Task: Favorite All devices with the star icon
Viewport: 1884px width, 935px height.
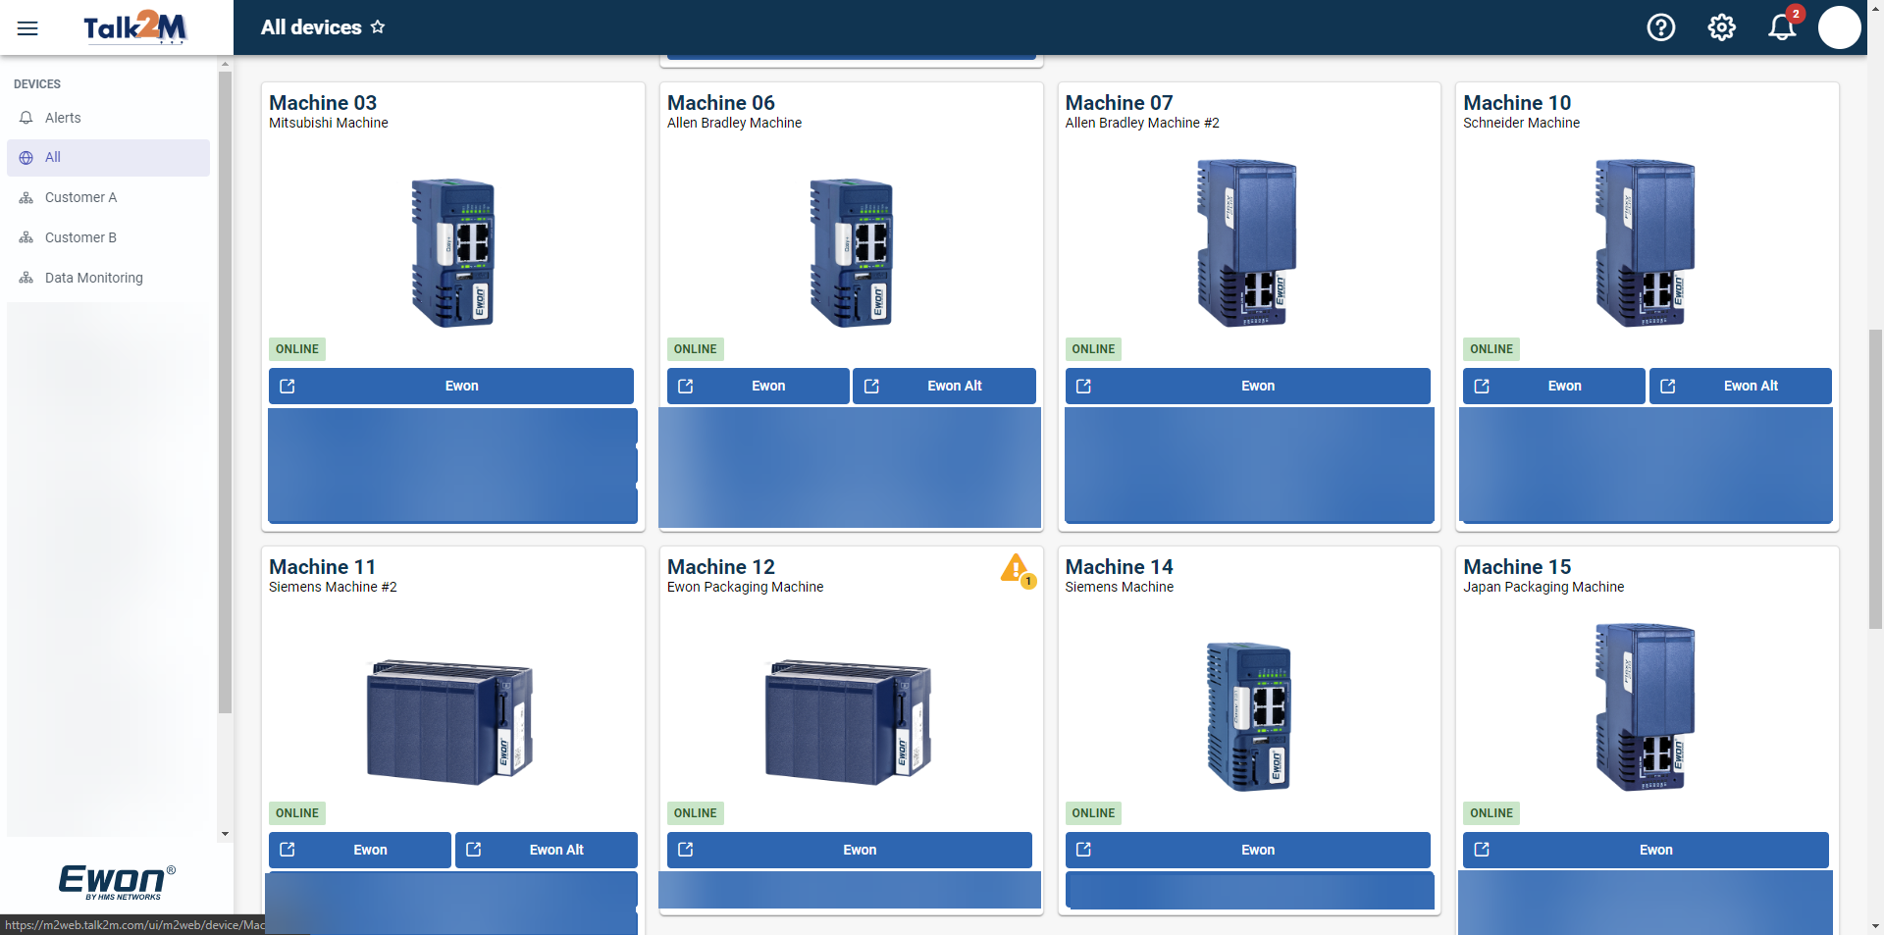Action: 378,27
